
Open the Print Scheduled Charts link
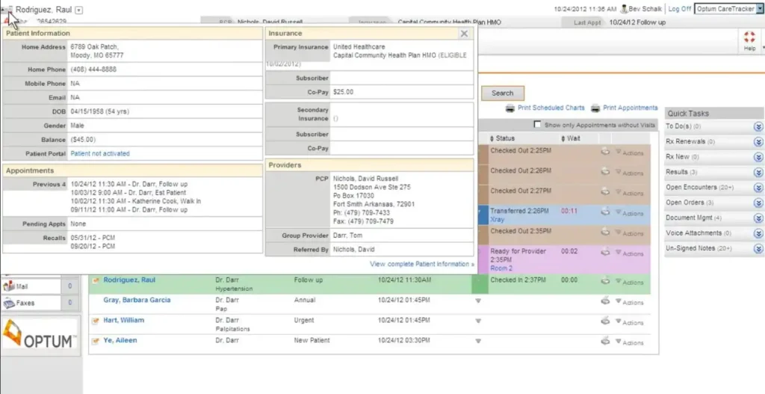pyautogui.click(x=551, y=108)
